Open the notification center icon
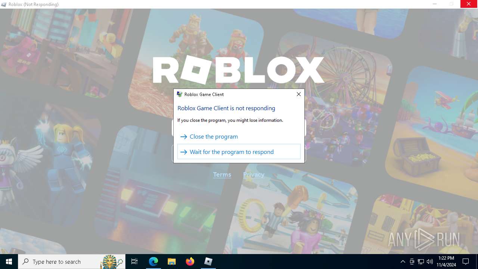478x269 pixels. (x=466, y=262)
